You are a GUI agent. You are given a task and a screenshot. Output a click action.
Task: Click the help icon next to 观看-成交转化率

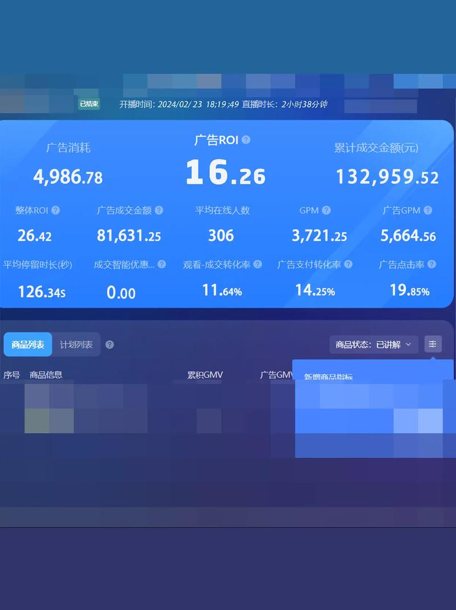257,265
